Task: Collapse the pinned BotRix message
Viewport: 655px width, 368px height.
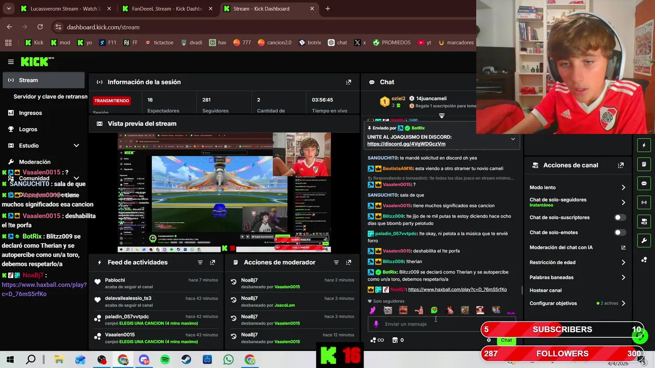Action: coord(513,139)
